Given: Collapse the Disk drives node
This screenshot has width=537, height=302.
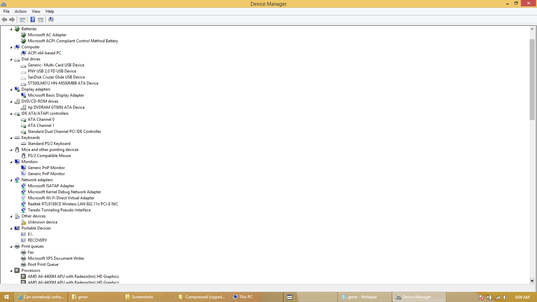Looking at the screenshot, I should click(11, 59).
